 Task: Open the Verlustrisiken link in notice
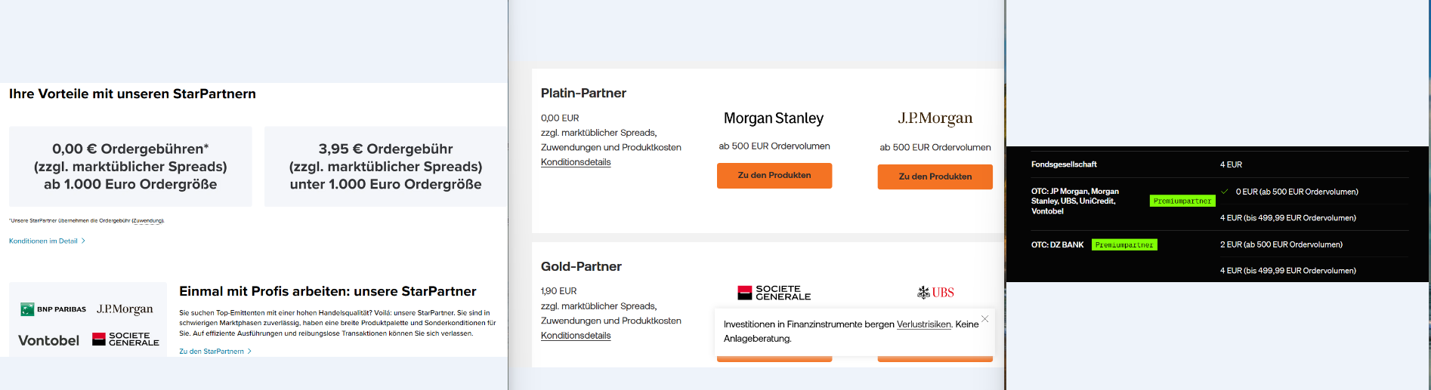pyautogui.click(x=923, y=324)
